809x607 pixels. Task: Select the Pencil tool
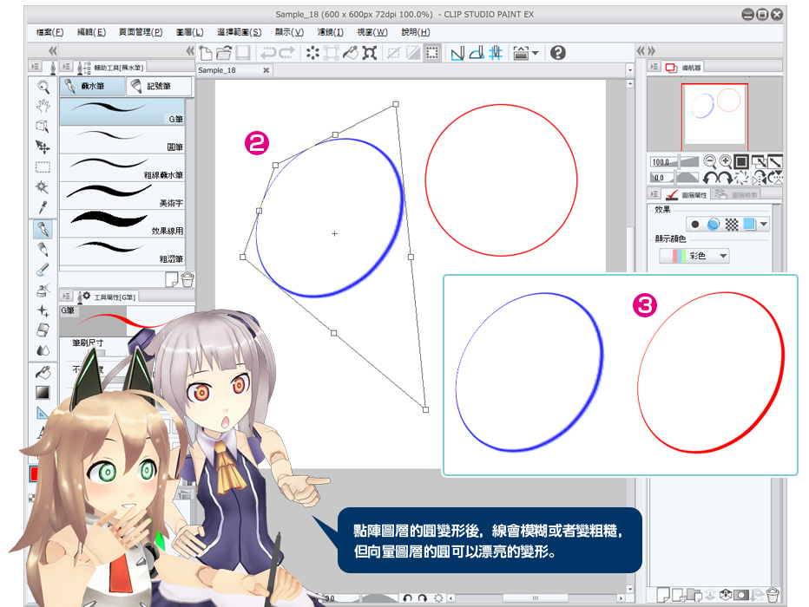pyautogui.click(x=43, y=250)
